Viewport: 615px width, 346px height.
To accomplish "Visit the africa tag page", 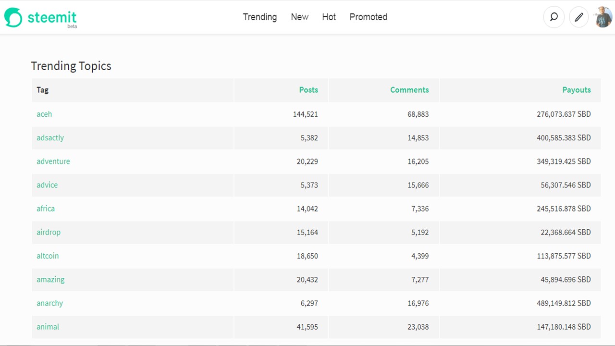I will click(46, 209).
